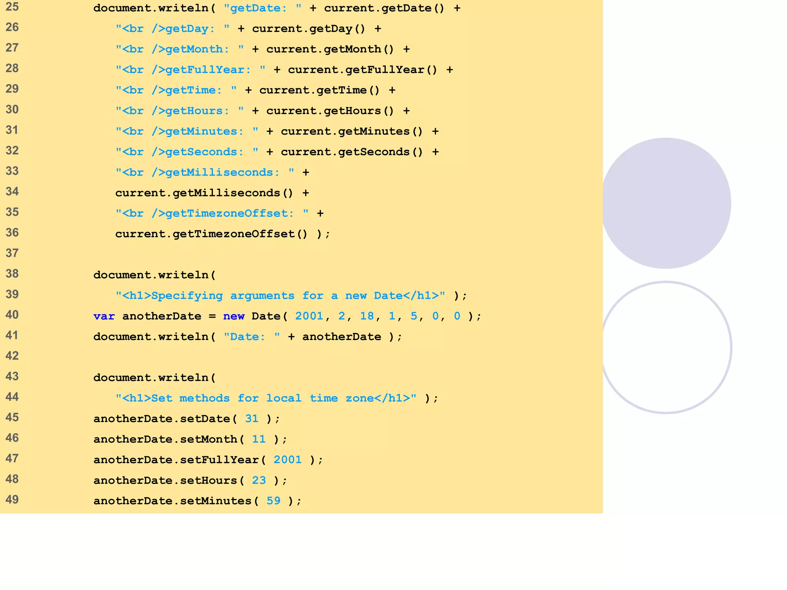Click line number 49
The image size is (787, 590).
[12, 500]
